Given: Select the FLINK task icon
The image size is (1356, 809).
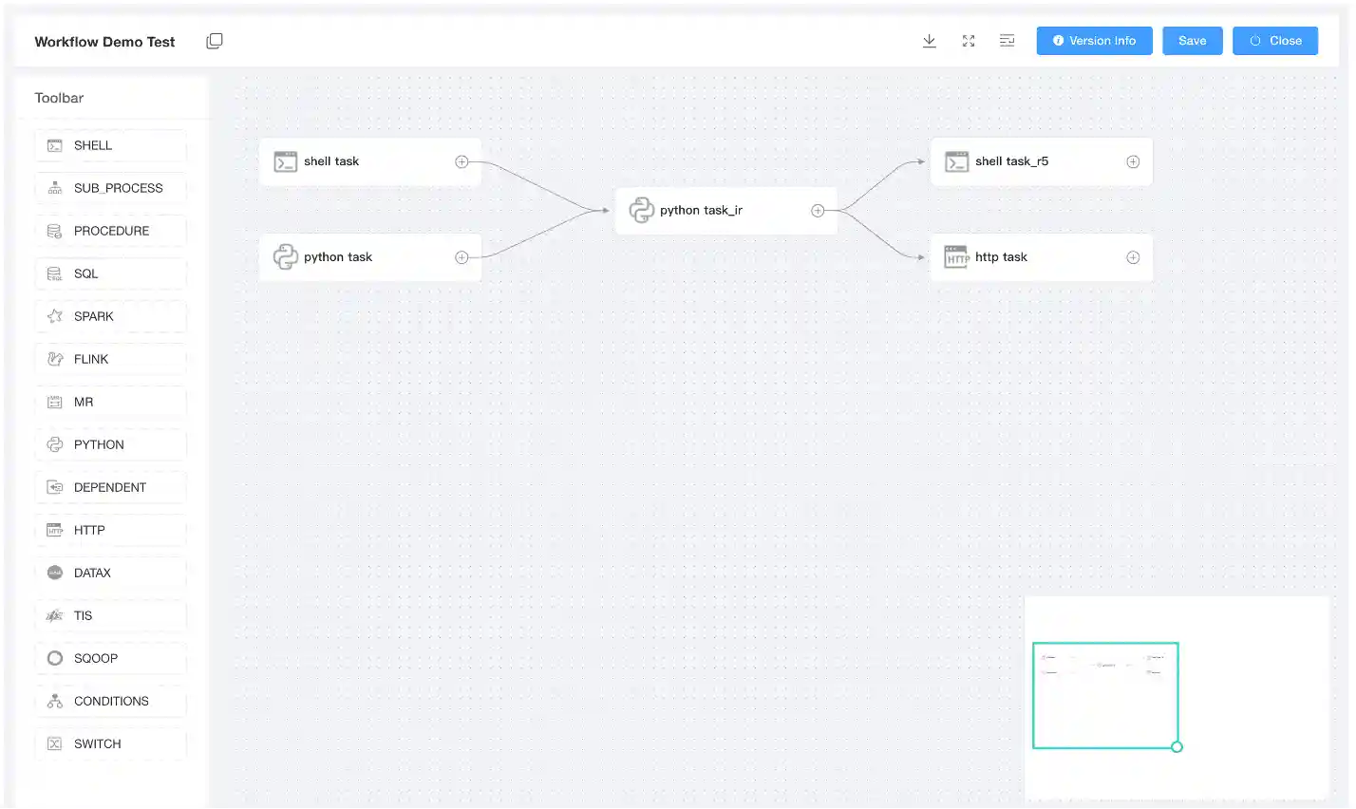Looking at the screenshot, I should [x=56, y=359].
